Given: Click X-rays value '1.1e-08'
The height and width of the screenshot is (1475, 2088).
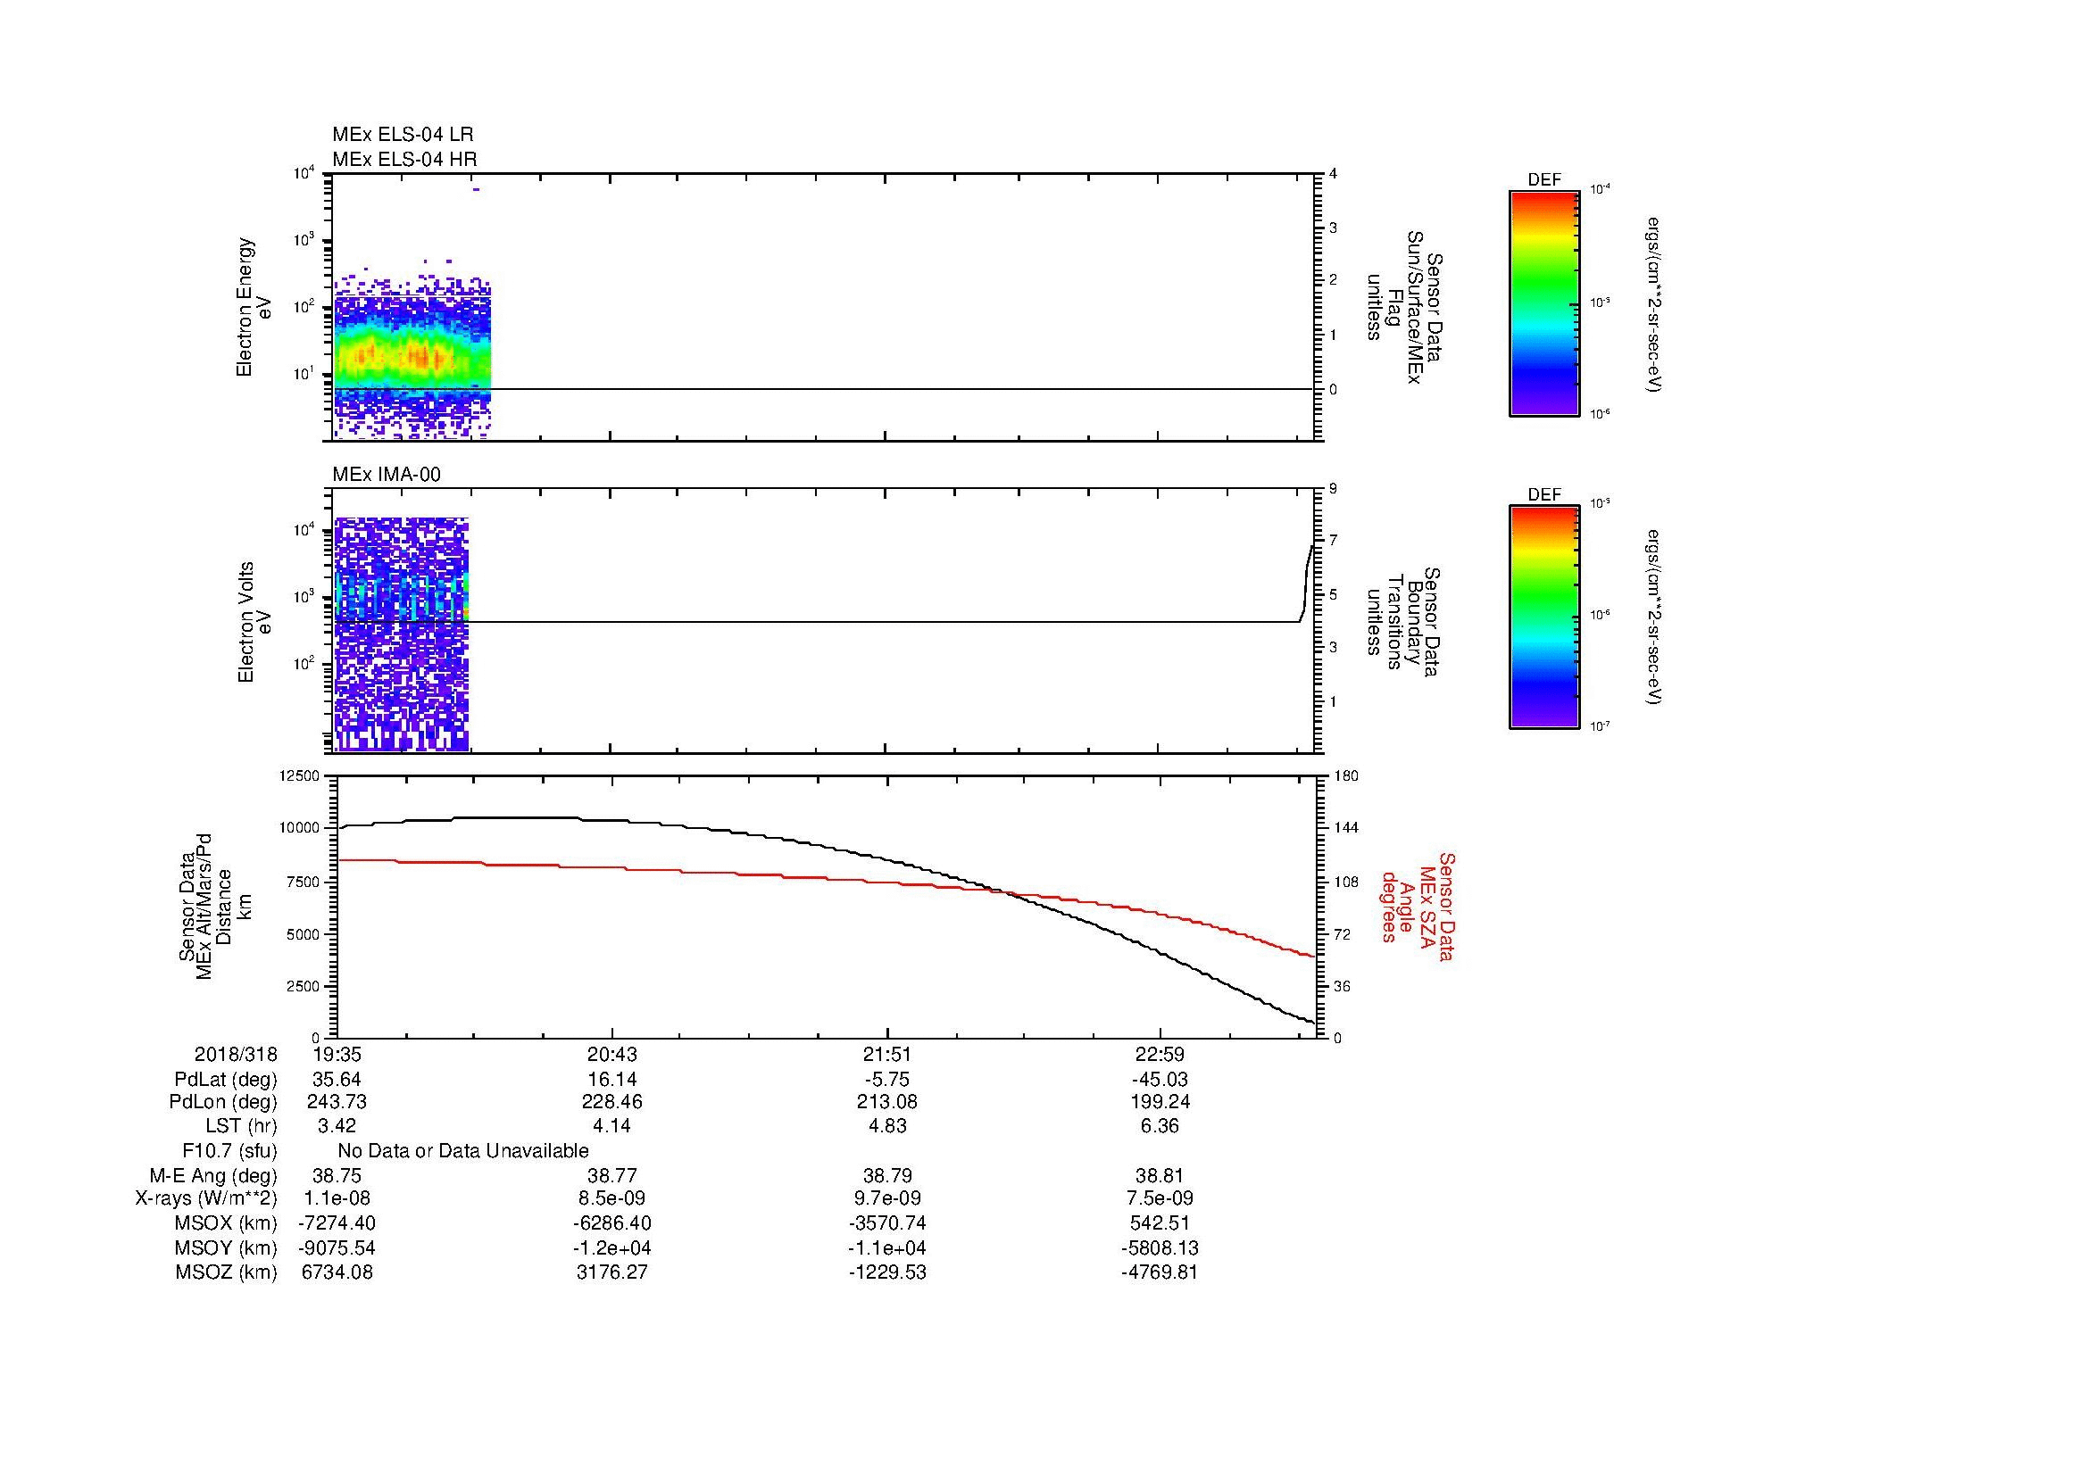Looking at the screenshot, I should click(x=336, y=1198).
